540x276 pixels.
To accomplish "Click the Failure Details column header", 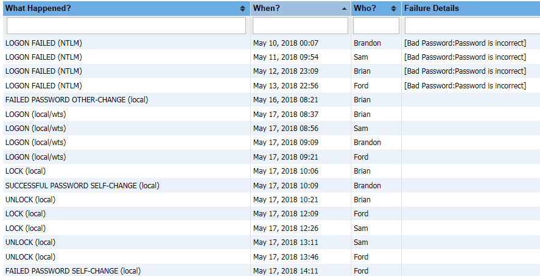I will tap(432, 9).
